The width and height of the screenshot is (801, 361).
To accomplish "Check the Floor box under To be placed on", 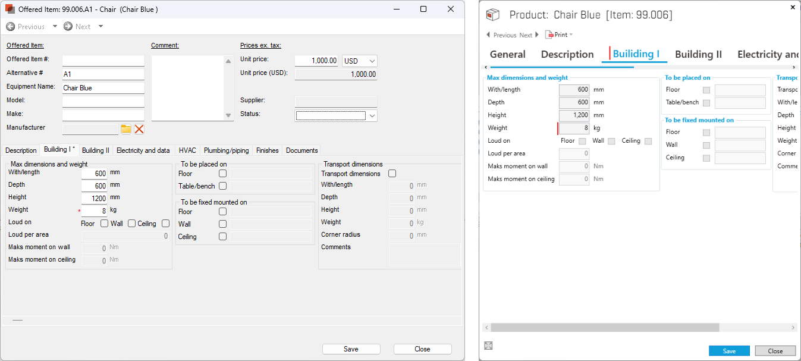I will pyautogui.click(x=222, y=174).
